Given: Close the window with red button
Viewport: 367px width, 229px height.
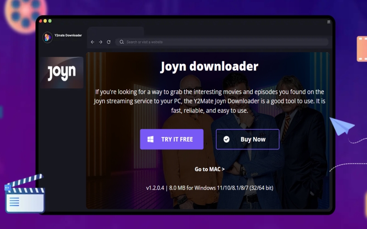Looking at the screenshot, I should coord(40,21).
